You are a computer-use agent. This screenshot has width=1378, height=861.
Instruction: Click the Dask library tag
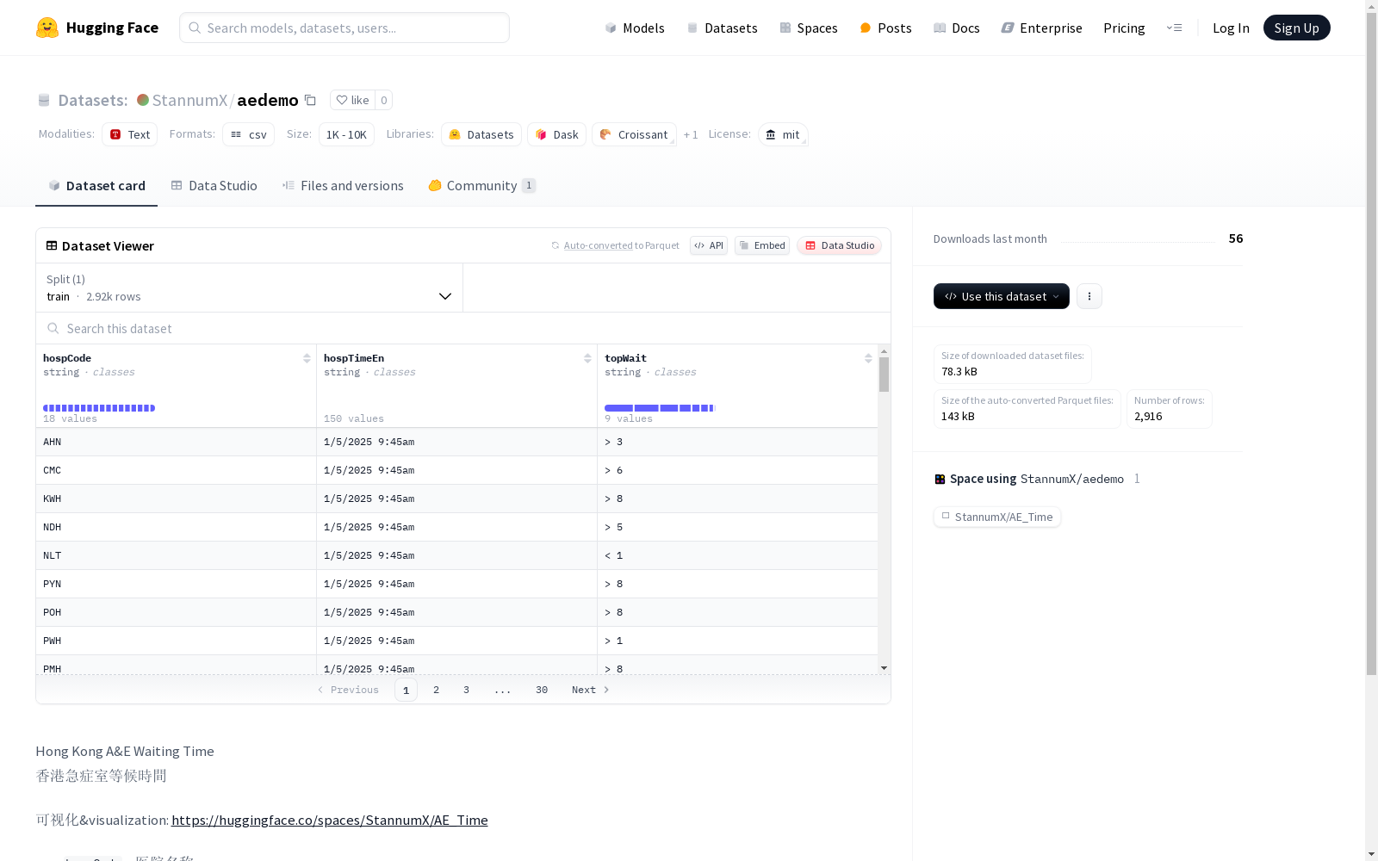pos(557,134)
